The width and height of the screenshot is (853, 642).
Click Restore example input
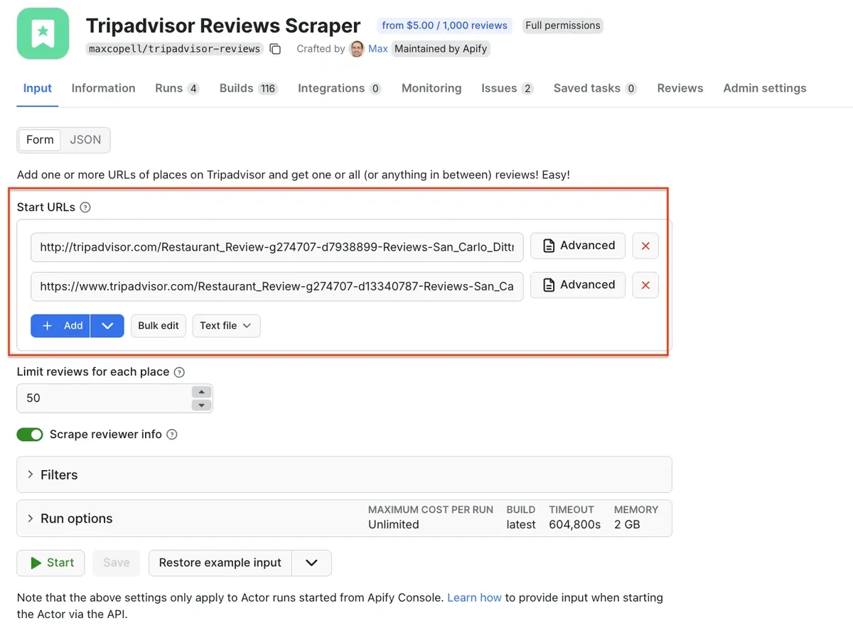pyautogui.click(x=220, y=563)
